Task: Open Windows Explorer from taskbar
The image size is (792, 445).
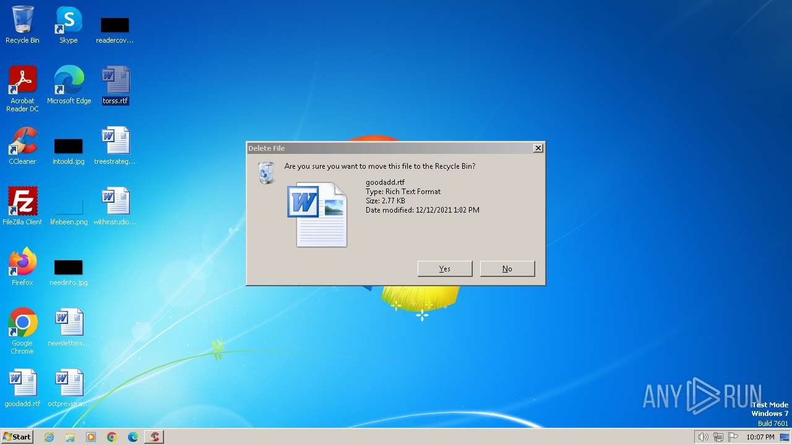Action: (70, 437)
